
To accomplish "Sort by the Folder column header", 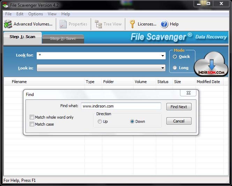I will pyautogui.click(x=118, y=82).
